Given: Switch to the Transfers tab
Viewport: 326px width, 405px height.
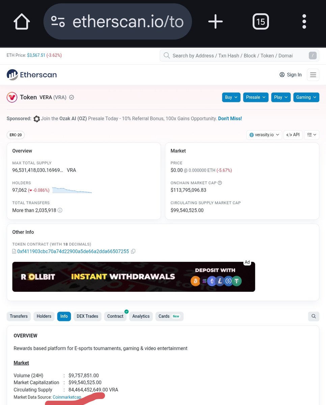Looking at the screenshot, I should point(19,316).
